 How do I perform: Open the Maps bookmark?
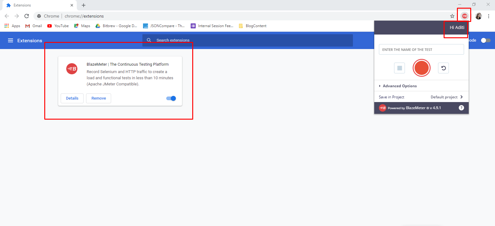(x=82, y=26)
